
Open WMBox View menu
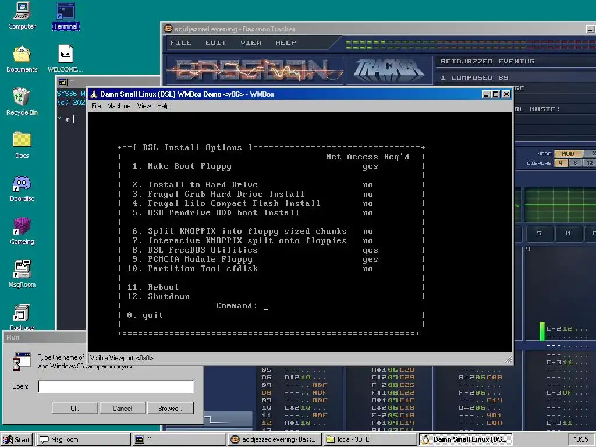(x=144, y=106)
